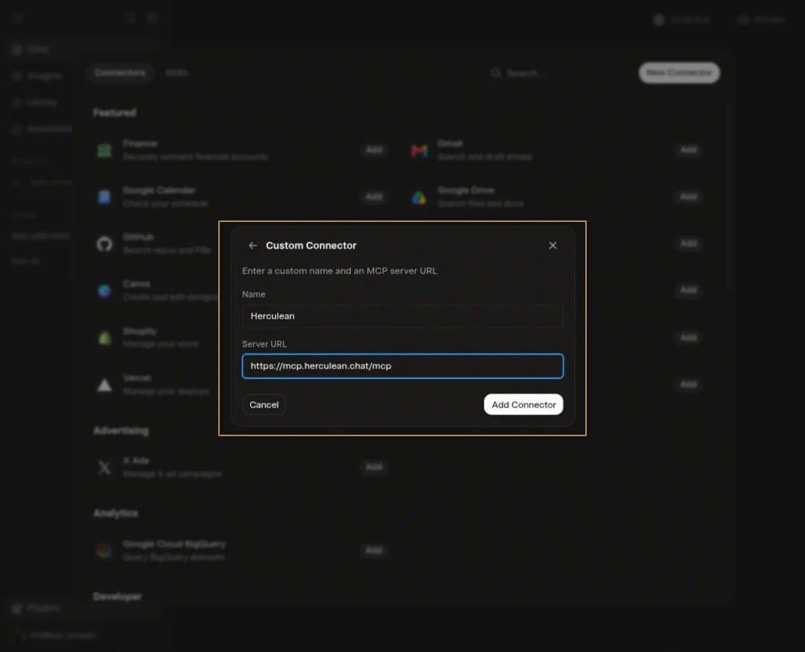Add the Gmail connector
Viewport: 805px width, 652px height.
click(x=688, y=150)
